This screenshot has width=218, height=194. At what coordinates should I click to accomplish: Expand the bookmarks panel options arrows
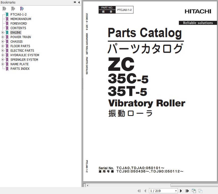pos(75,2)
